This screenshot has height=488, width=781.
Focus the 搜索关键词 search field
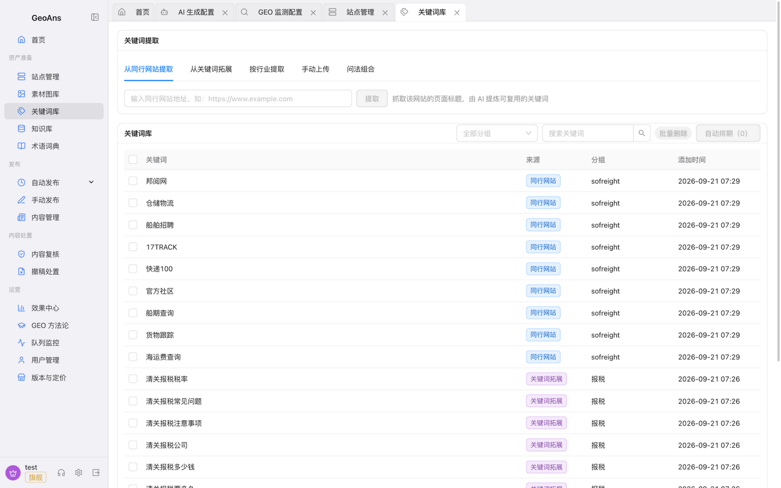pyautogui.click(x=587, y=133)
